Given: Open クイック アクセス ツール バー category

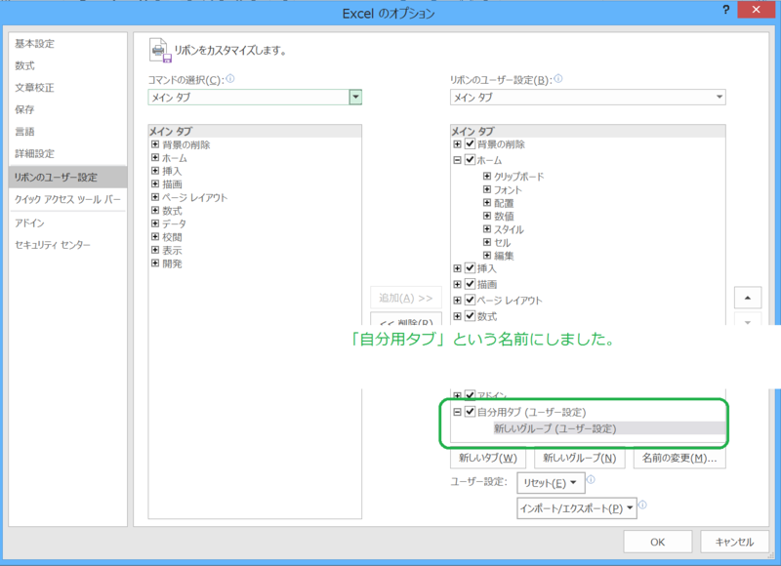Looking at the screenshot, I should (x=67, y=199).
